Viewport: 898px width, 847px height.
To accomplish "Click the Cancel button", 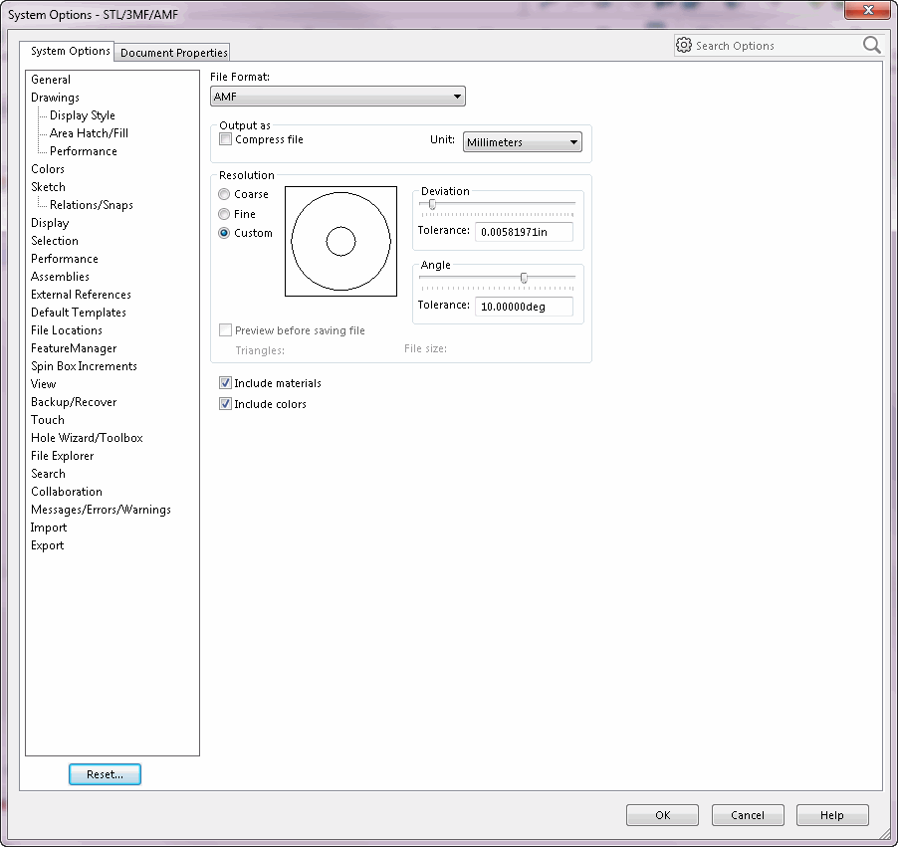I will pyautogui.click(x=748, y=815).
